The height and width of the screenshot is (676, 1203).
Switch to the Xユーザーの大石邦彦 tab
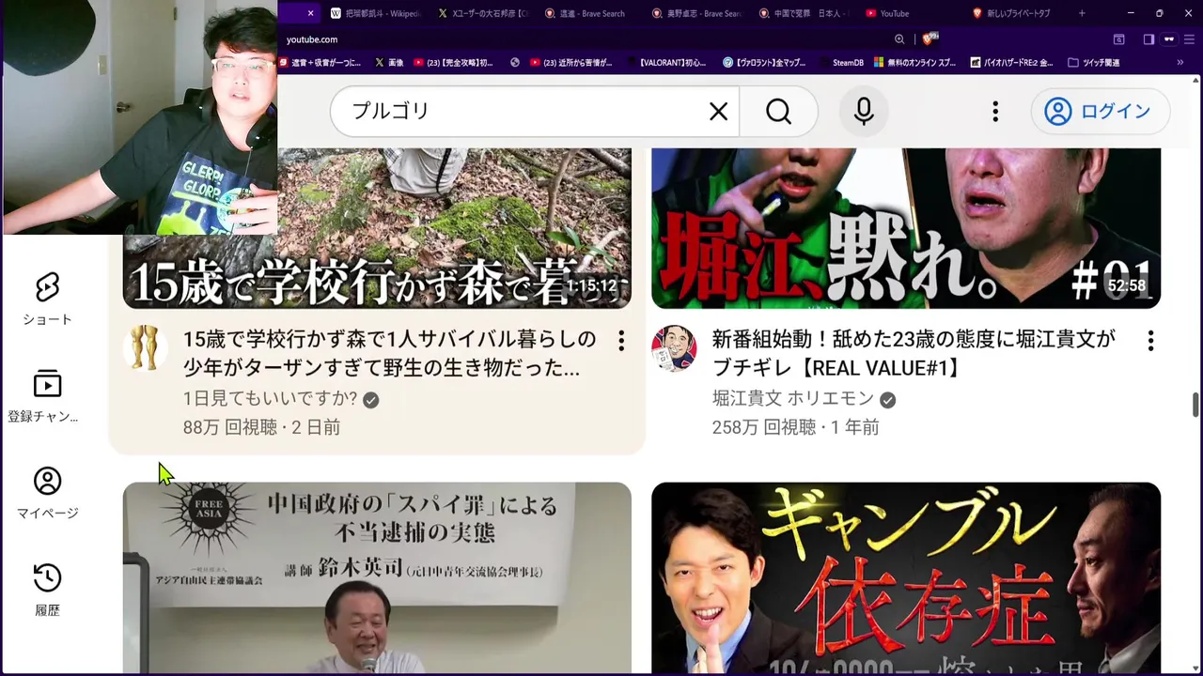point(484,13)
